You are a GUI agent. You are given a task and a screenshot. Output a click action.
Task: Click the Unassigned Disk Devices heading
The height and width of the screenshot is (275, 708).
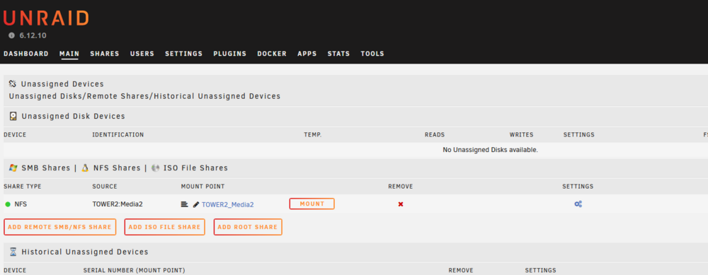[73, 117]
